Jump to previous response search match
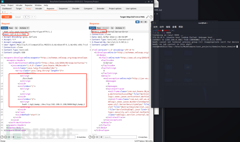240x142 pixels. [97, 137]
